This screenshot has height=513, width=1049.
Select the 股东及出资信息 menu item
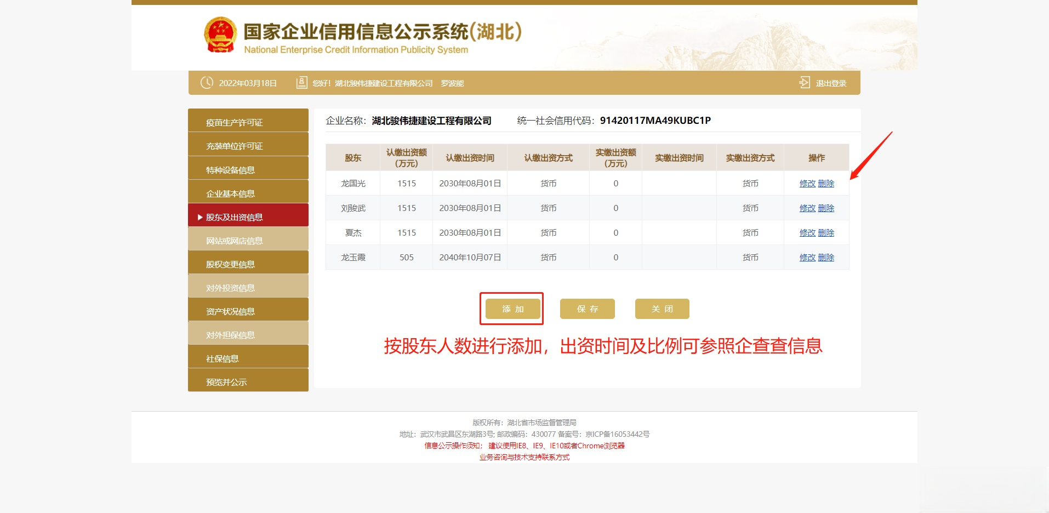248,215
